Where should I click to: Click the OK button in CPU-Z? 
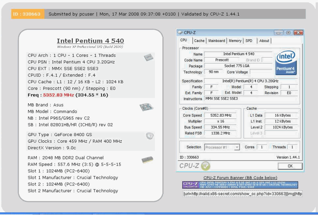click(290, 166)
